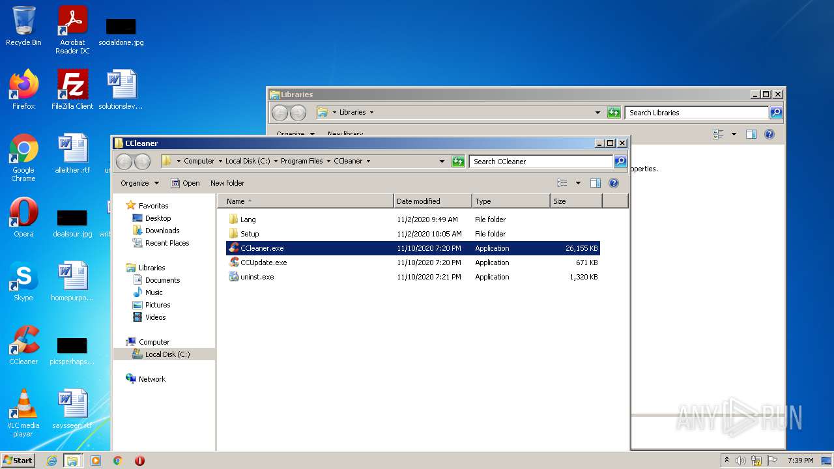The width and height of the screenshot is (834, 469).
Task: Open Internet Explorer from taskbar
Action: tap(51, 461)
